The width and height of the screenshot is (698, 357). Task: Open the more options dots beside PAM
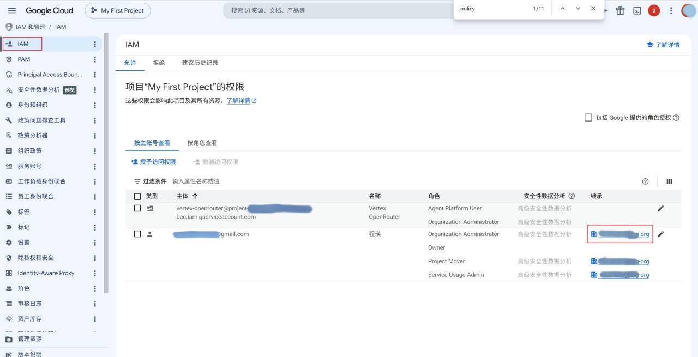95,59
